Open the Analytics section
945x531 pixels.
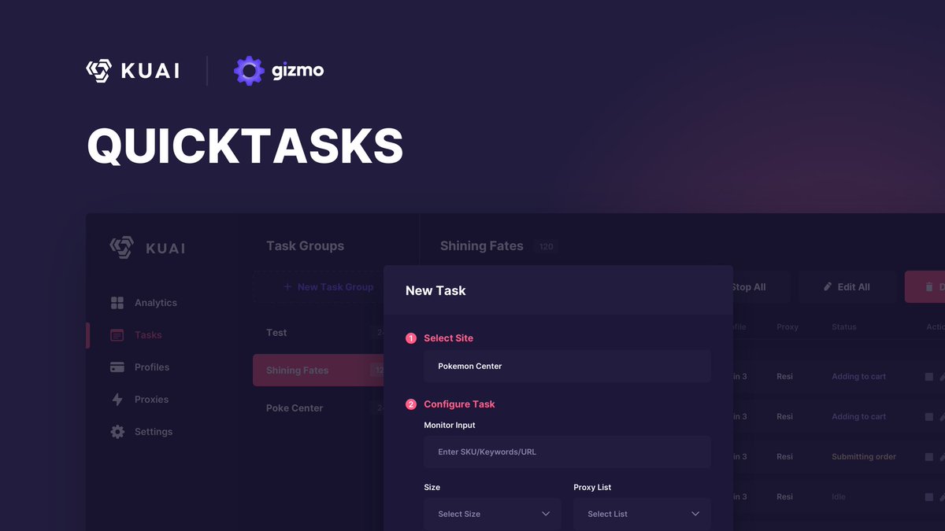[x=156, y=303]
